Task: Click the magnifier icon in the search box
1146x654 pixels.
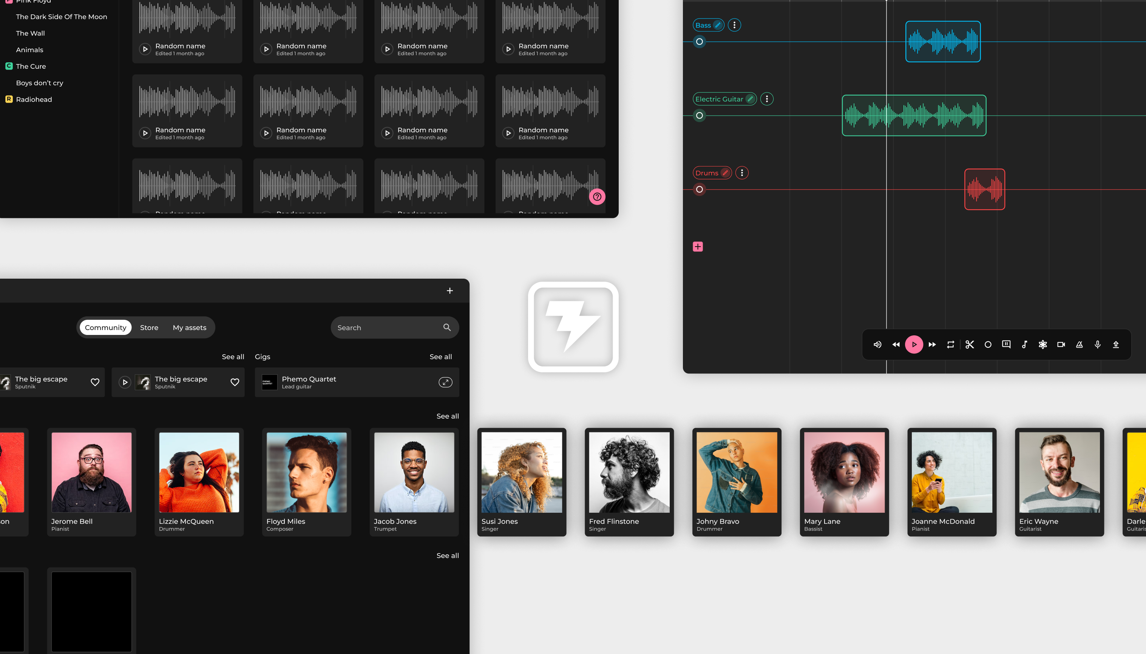Action: pyautogui.click(x=447, y=327)
